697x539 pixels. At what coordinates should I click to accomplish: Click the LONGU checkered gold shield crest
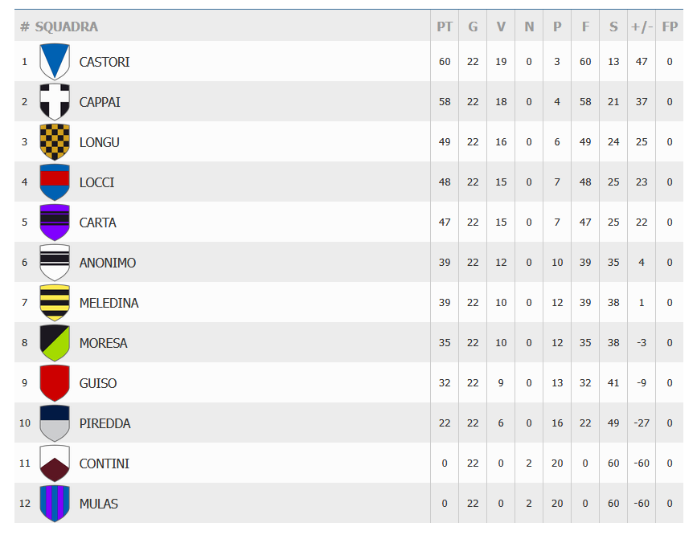[x=55, y=142]
